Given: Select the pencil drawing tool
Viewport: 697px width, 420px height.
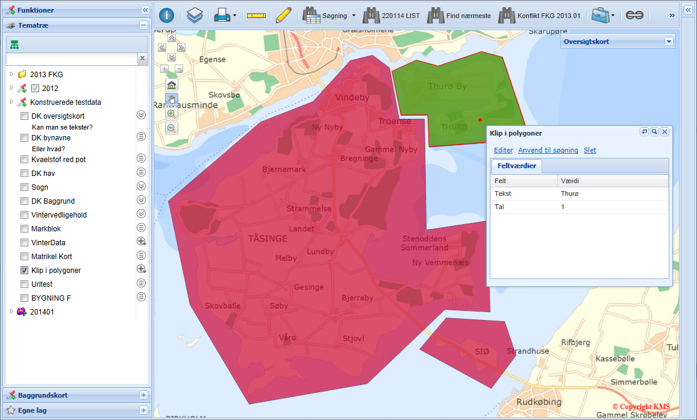Looking at the screenshot, I should point(283,16).
